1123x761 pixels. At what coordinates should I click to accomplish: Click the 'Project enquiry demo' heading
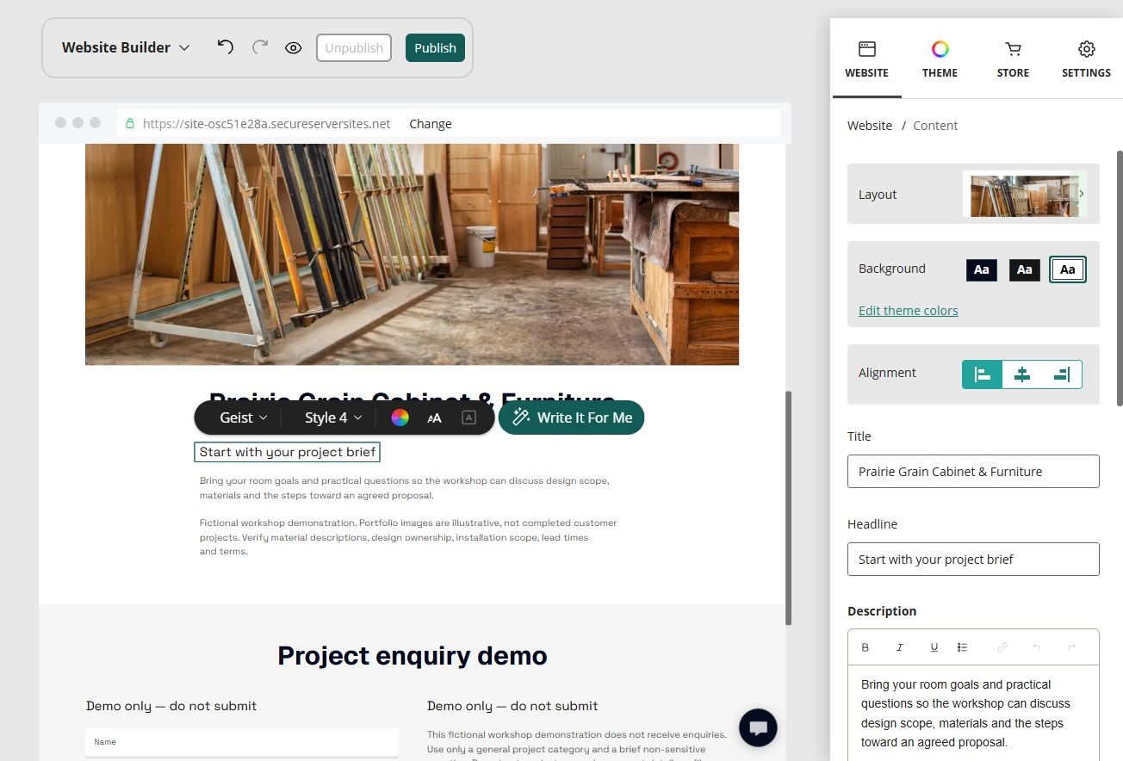pyautogui.click(x=413, y=656)
